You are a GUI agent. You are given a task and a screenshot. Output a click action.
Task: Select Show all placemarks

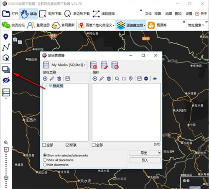coord(45,160)
